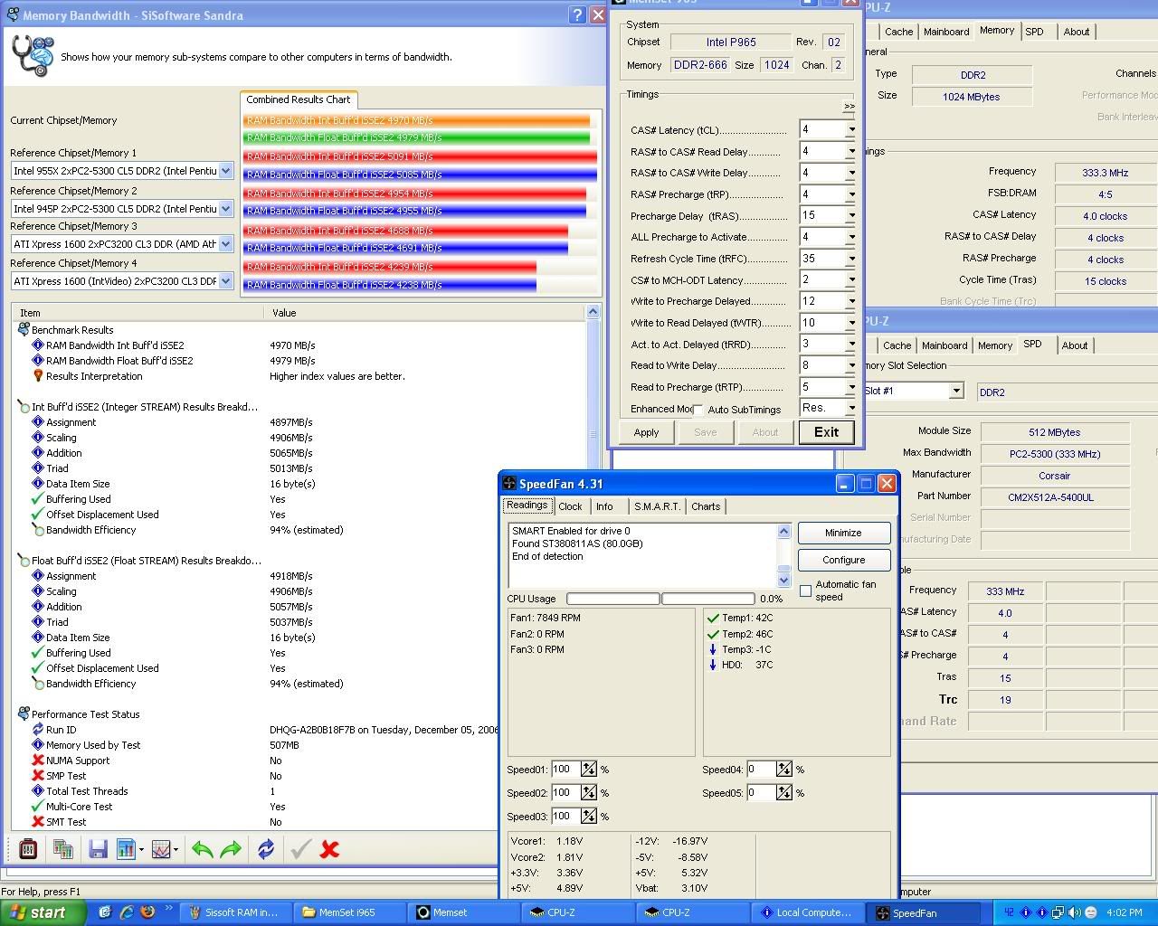
Task: Open Reference Chipset/Memory 4 dropdown
Action: point(226,281)
